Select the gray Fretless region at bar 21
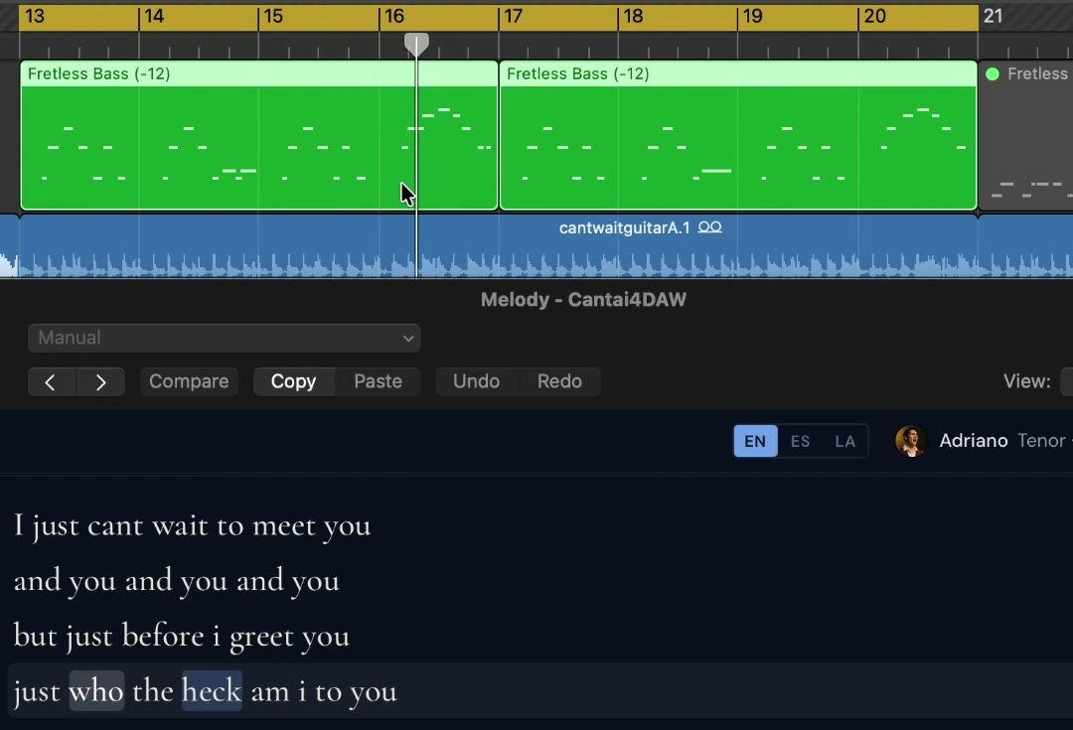Screen dimensions: 1073x730 tap(1025, 135)
